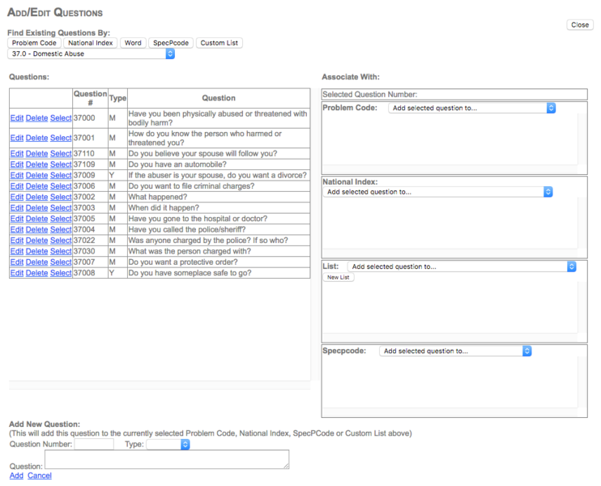This screenshot has height=486, width=601.
Task: Edit question 37030
Action: [17, 251]
